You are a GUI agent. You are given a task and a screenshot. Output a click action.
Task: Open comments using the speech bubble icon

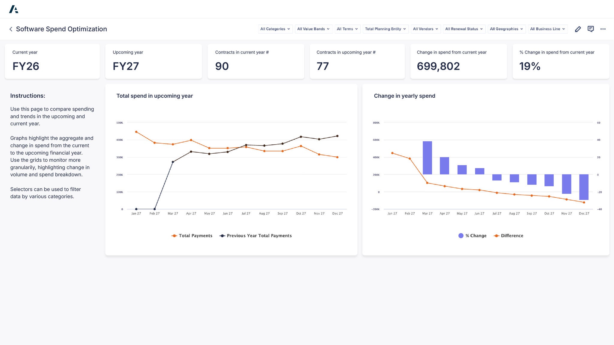591,29
